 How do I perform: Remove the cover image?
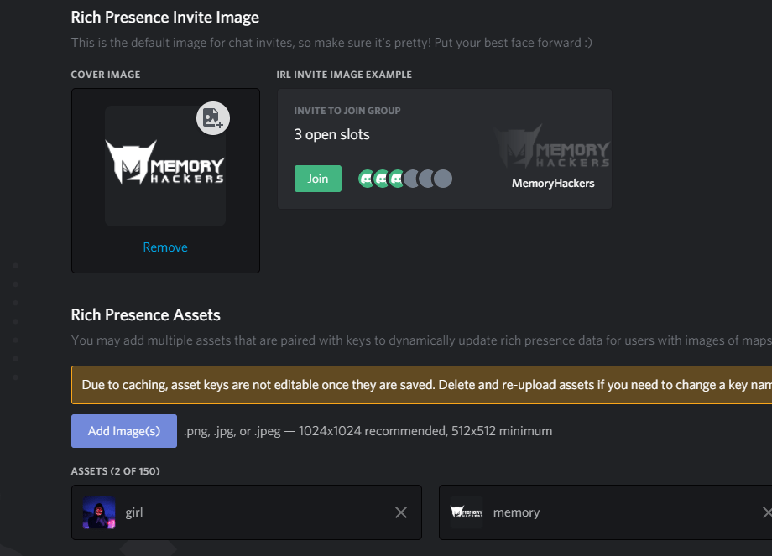point(165,247)
